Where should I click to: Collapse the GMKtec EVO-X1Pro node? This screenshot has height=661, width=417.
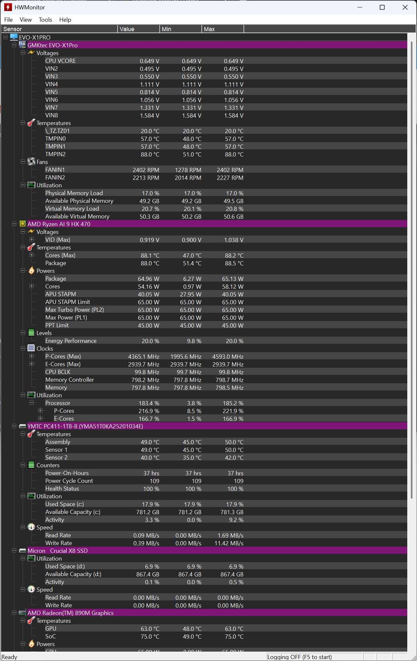pos(14,45)
